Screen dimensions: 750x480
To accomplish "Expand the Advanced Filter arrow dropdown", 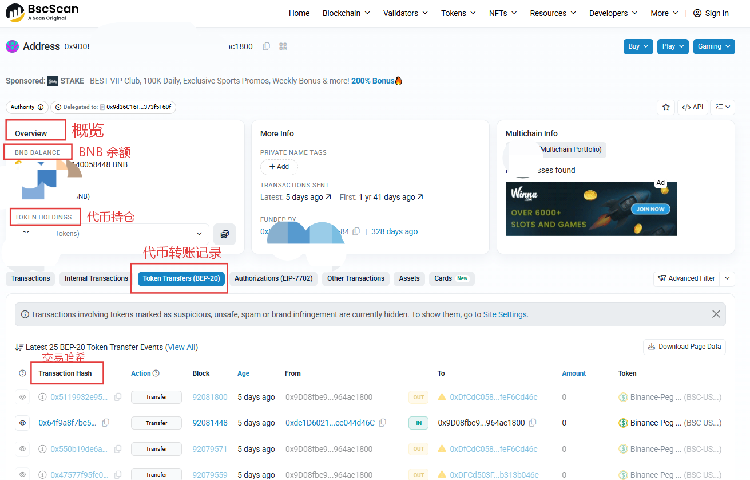I will click(727, 278).
